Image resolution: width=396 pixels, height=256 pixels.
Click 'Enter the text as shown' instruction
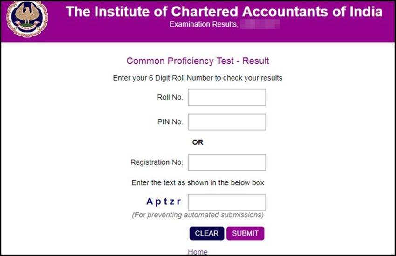coord(198,183)
